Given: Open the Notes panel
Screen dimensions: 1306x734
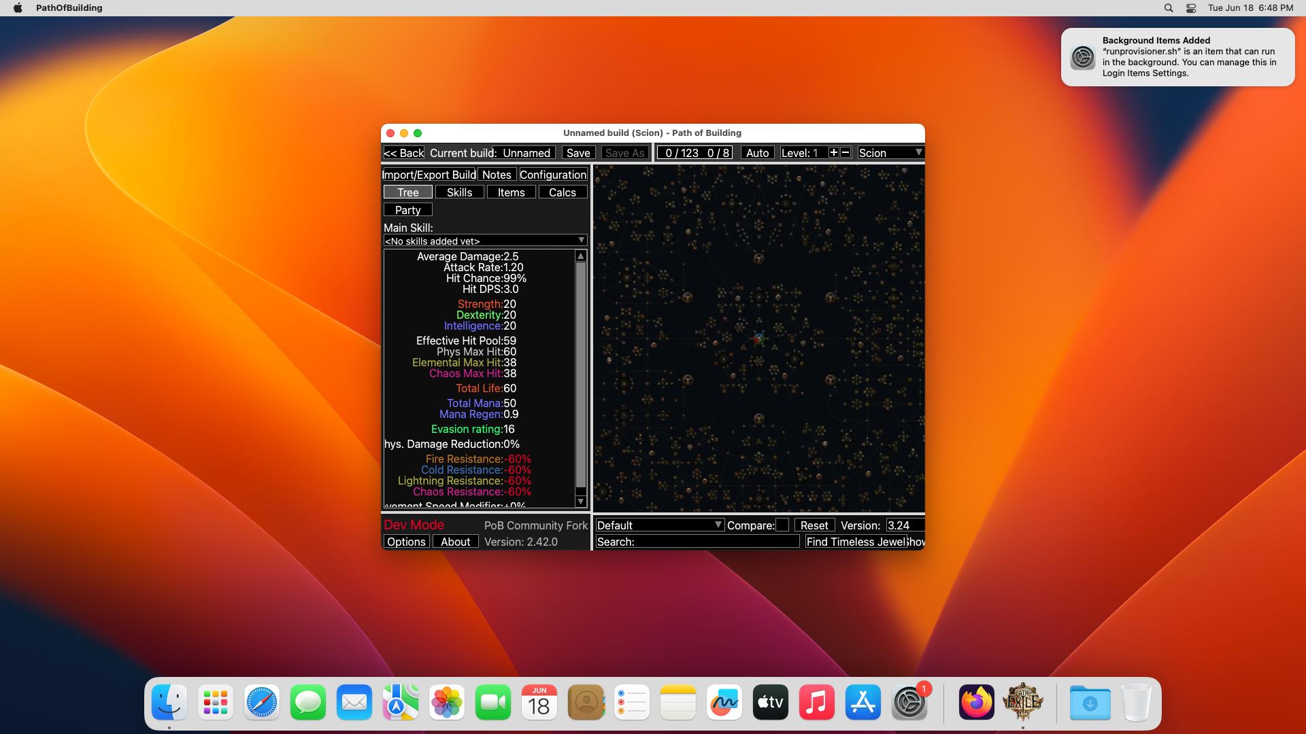Looking at the screenshot, I should (x=497, y=174).
